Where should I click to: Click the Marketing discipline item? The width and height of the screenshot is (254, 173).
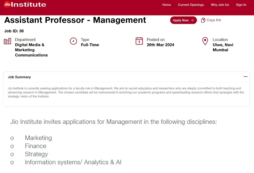[38, 138]
